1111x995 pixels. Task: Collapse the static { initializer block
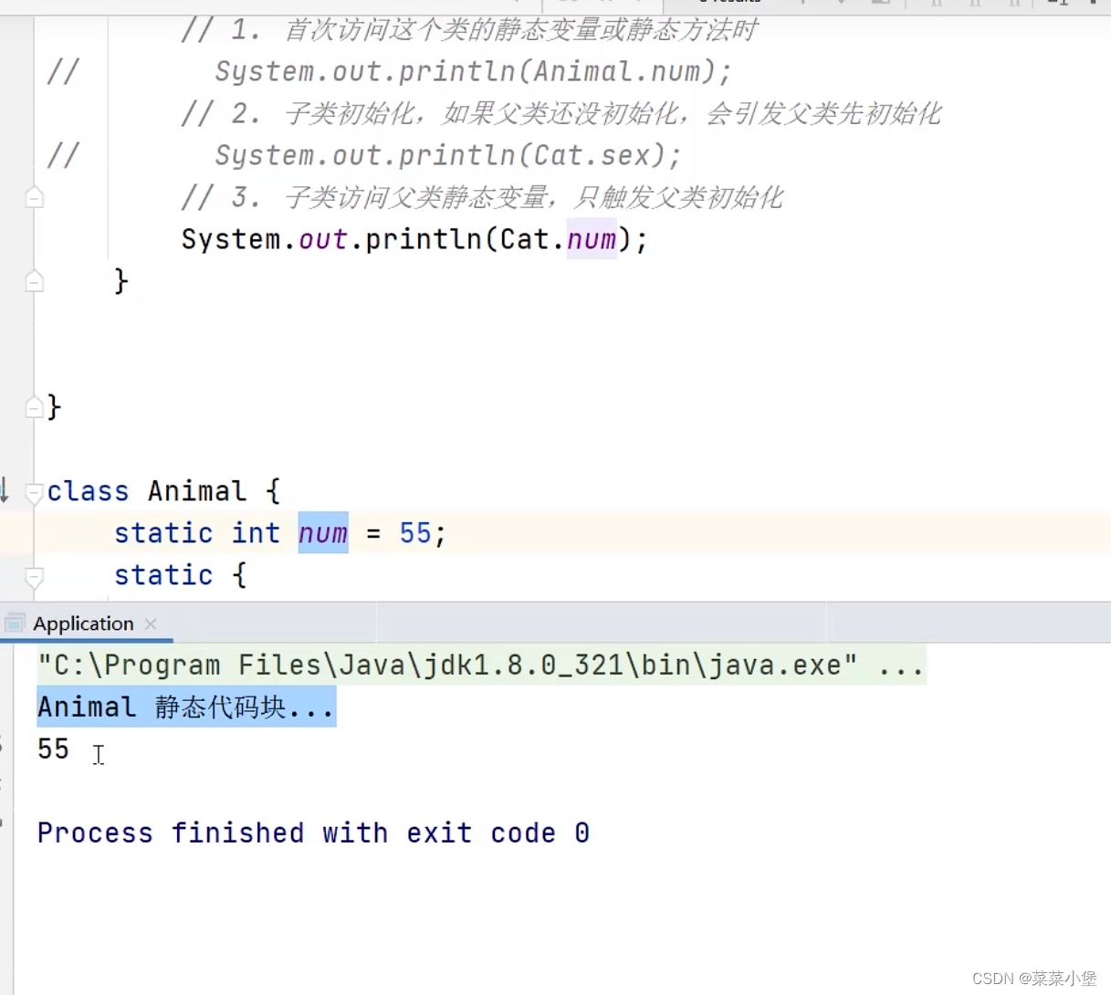click(x=35, y=577)
